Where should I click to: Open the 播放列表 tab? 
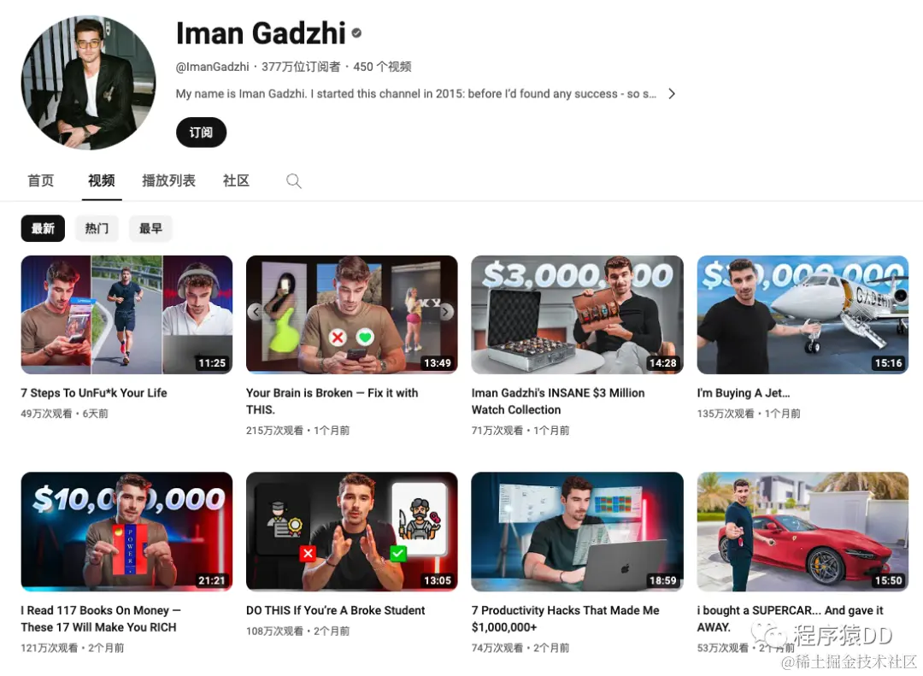point(169,180)
